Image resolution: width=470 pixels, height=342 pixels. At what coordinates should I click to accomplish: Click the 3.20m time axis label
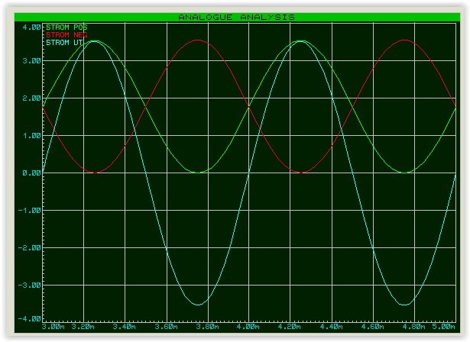(x=83, y=327)
